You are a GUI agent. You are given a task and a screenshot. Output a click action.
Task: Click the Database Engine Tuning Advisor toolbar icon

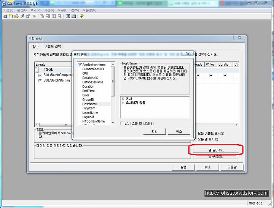74,16
